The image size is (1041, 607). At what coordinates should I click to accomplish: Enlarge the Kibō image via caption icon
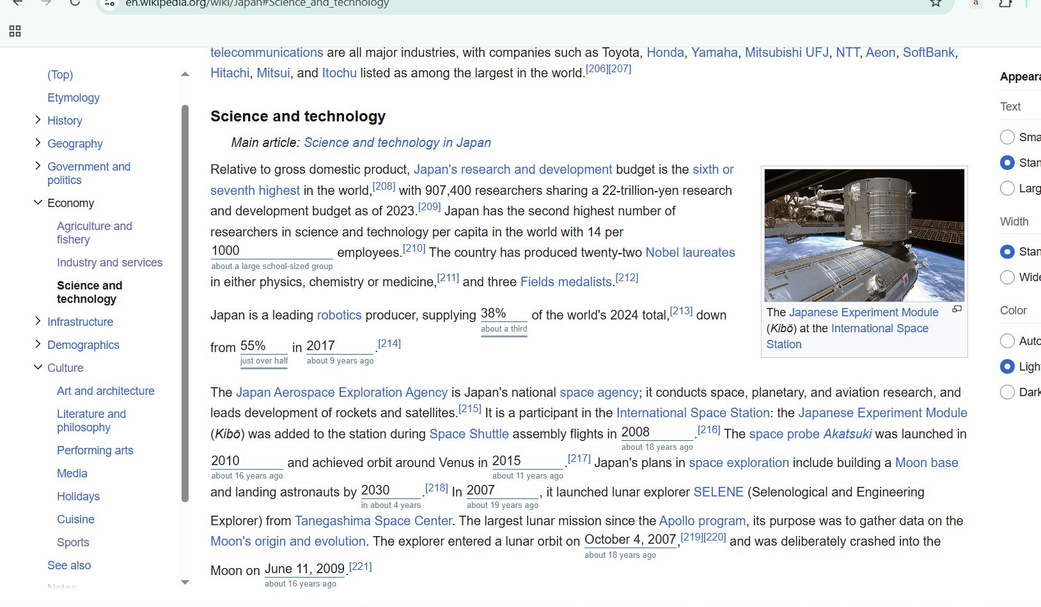pyautogui.click(x=957, y=309)
